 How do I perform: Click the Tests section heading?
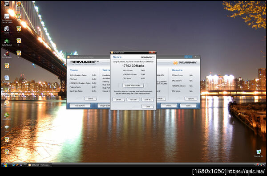pos(74,70)
